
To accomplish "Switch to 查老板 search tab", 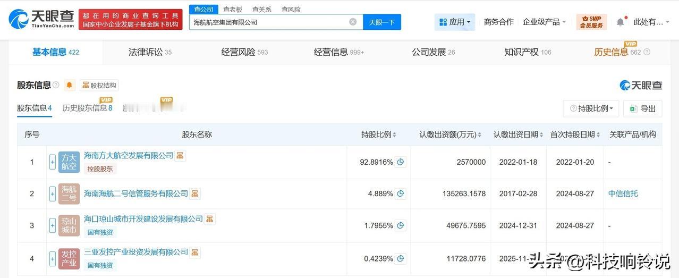I will [x=233, y=10].
